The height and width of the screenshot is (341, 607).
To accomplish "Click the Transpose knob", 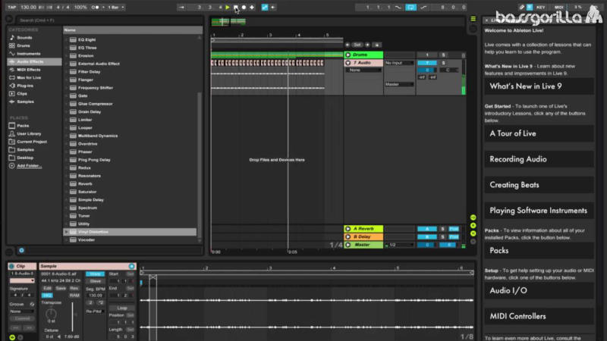I will [51, 313].
